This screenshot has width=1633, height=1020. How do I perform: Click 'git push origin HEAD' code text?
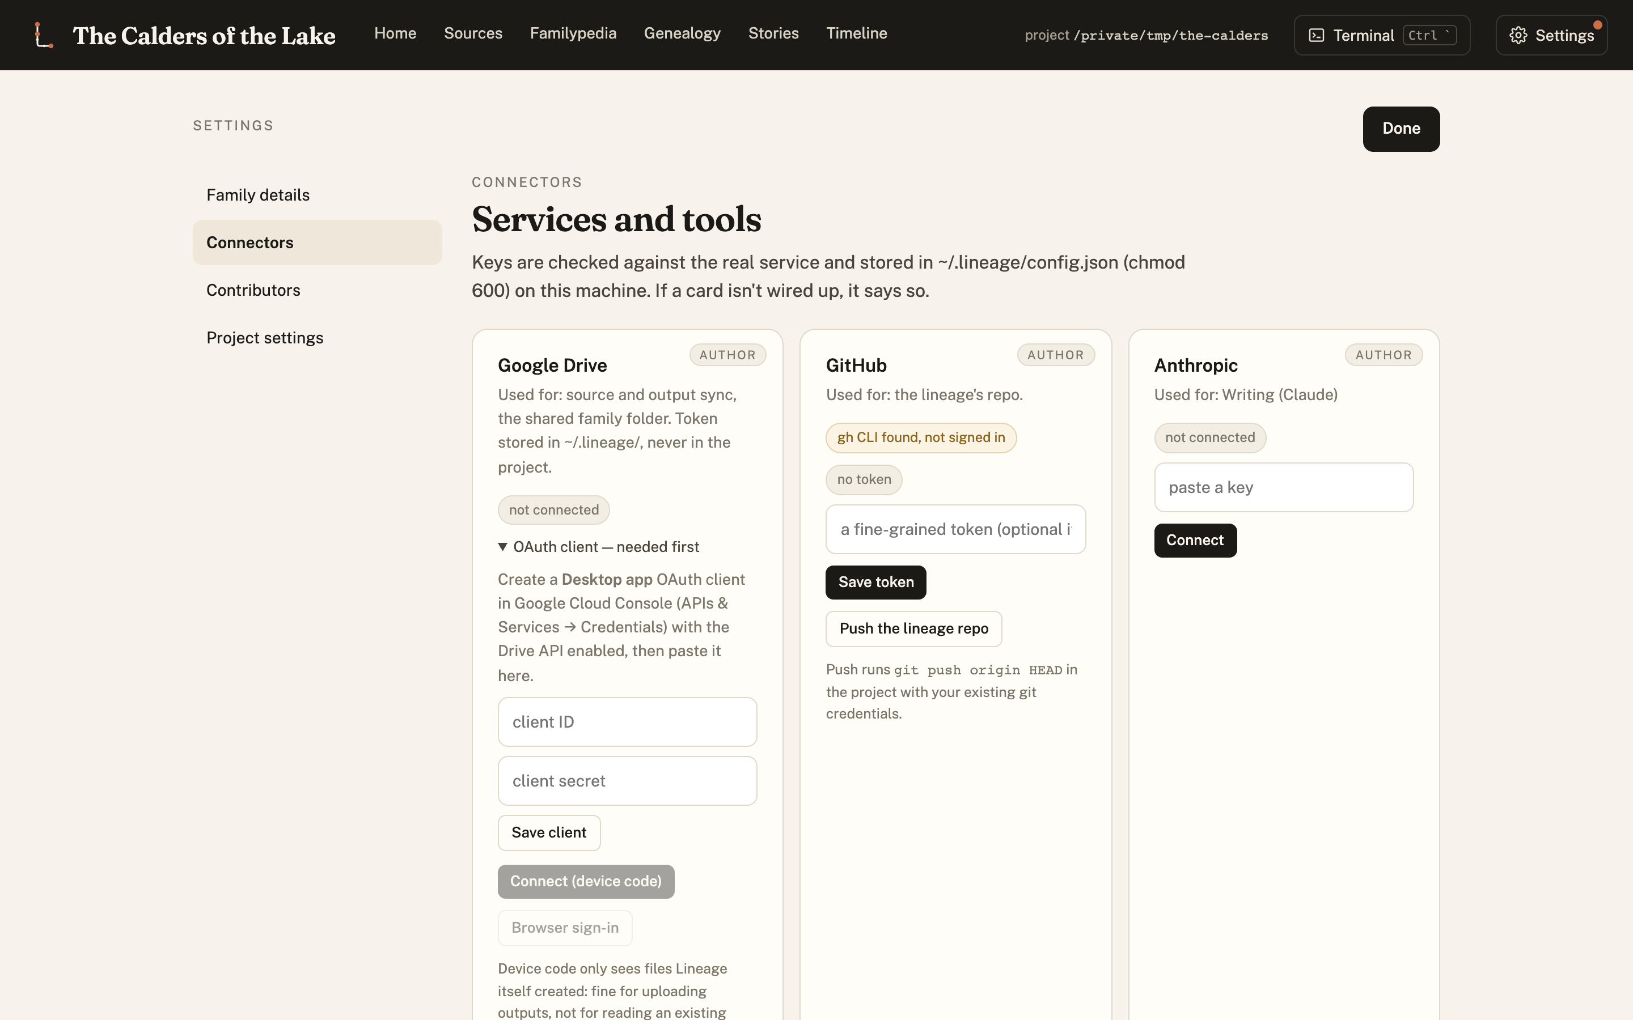[978, 670]
